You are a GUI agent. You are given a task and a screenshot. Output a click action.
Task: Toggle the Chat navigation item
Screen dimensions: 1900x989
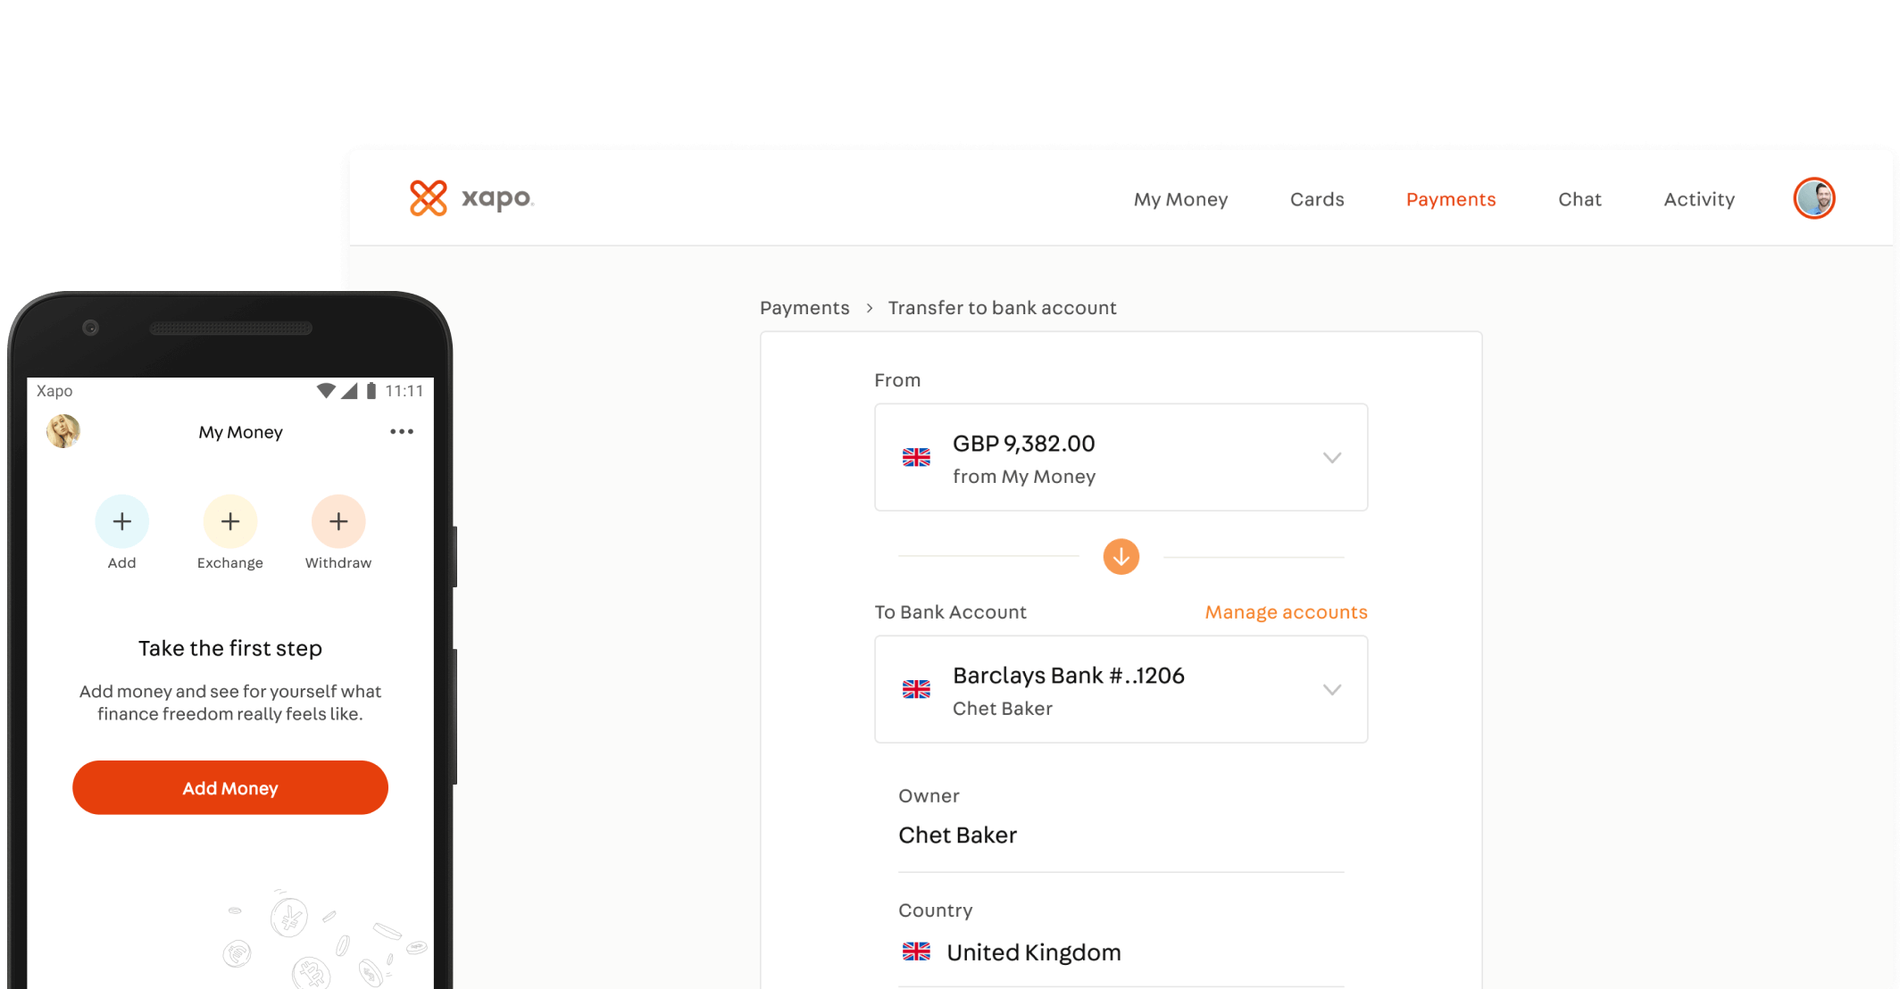pos(1579,197)
